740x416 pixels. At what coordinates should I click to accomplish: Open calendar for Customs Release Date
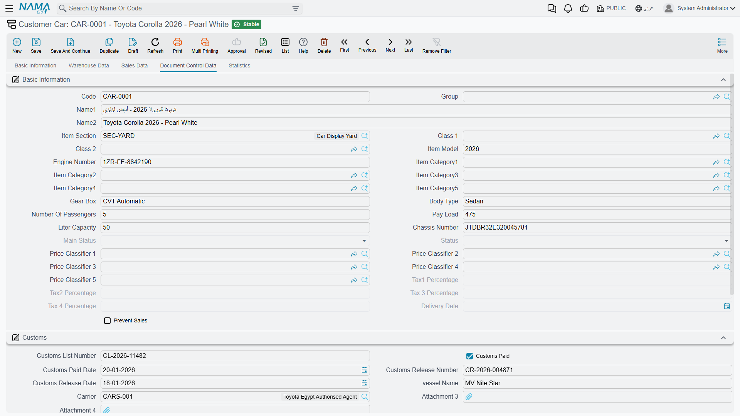coord(365,383)
